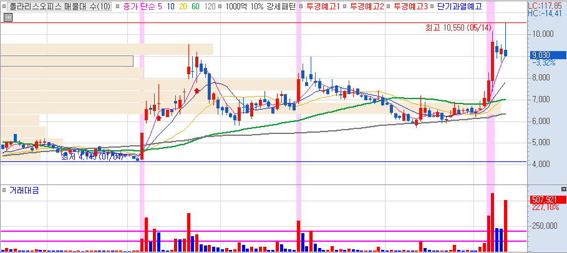Click the 최고 10,550 (05/14) high marker
Screen dimensions: 567x253
click(459, 28)
